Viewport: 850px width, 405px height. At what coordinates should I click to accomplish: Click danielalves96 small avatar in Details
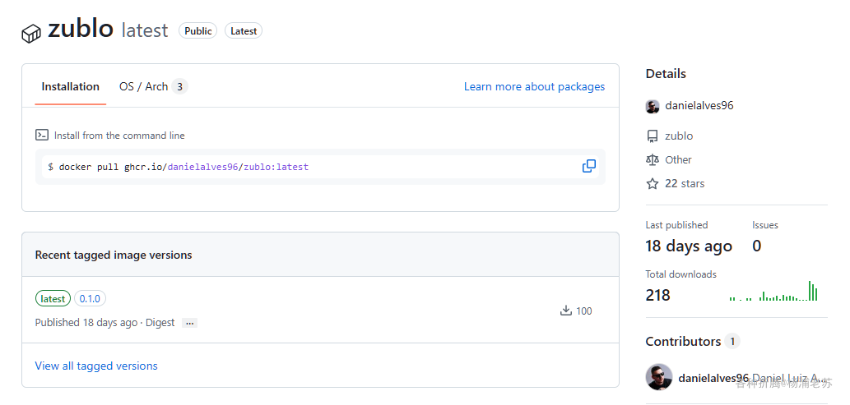click(653, 106)
